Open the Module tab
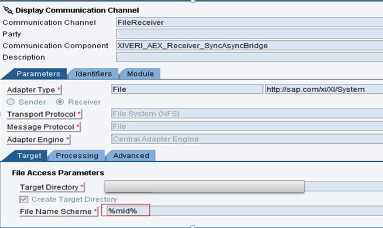This screenshot has width=383, height=228. pos(140,74)
